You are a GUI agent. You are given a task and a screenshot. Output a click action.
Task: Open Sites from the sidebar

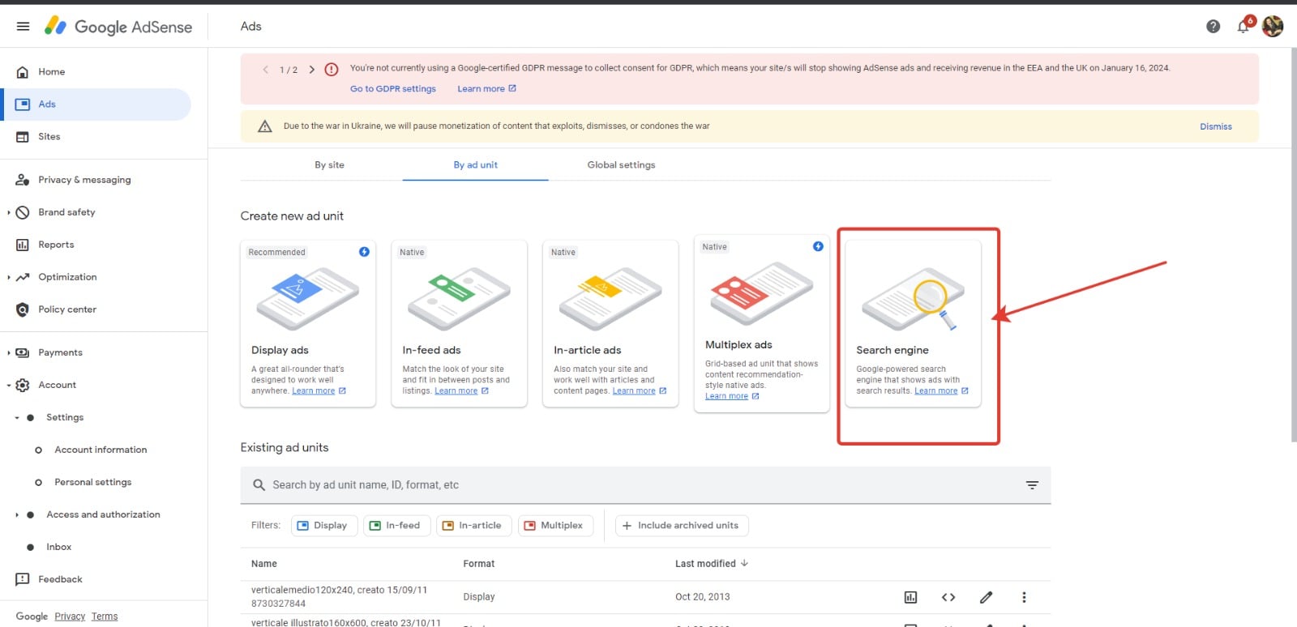point(49,137)
